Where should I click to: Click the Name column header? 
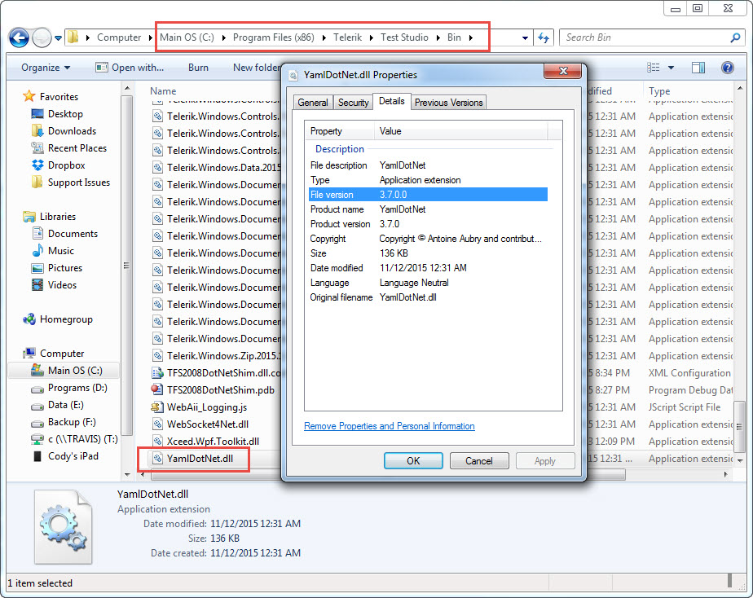[x=163, y=91]
